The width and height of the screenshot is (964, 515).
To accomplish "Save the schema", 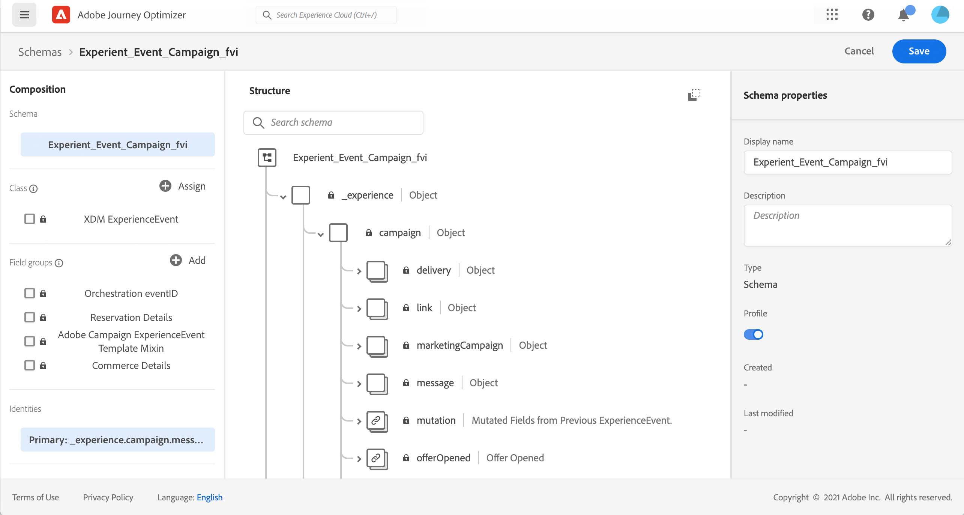I will 919,51.
